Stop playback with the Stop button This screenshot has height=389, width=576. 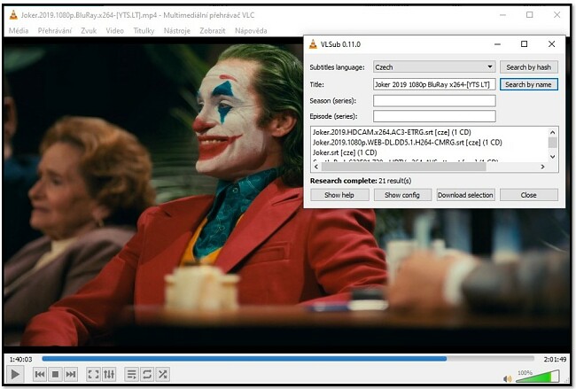point(55,374)
